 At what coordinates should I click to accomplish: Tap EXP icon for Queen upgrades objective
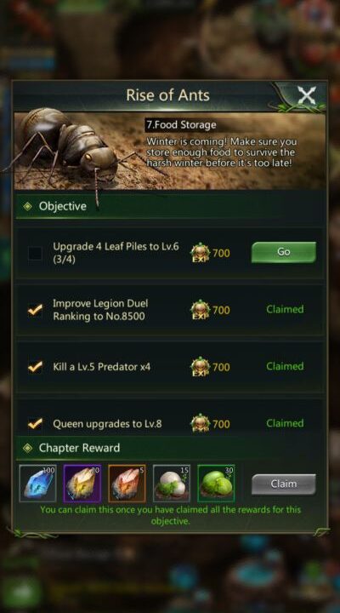[x=201, y=423]
